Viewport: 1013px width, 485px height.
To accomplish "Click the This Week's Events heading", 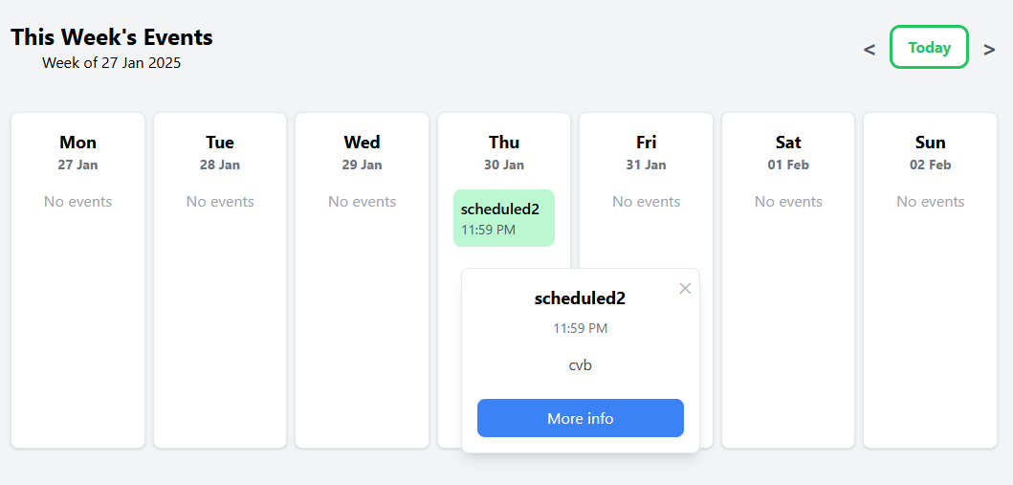I will tap(112, 37).
